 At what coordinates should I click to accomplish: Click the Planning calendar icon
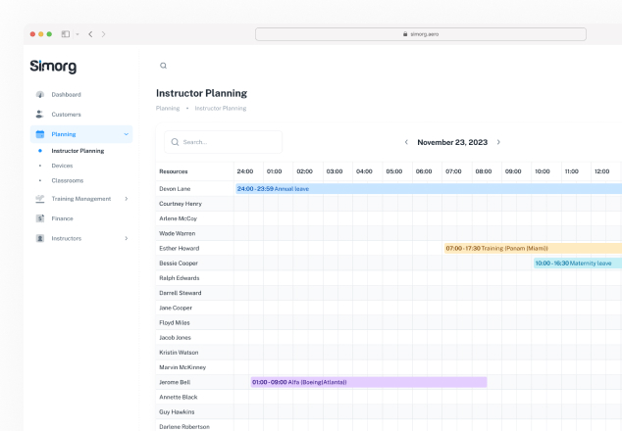point(40,134)
